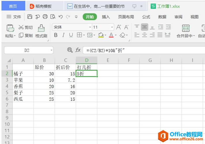Click the Select All corner triangle
Image resolution: width=205 pixels, height=144 pixels.
pyautogui.click(x=9, y=60)
